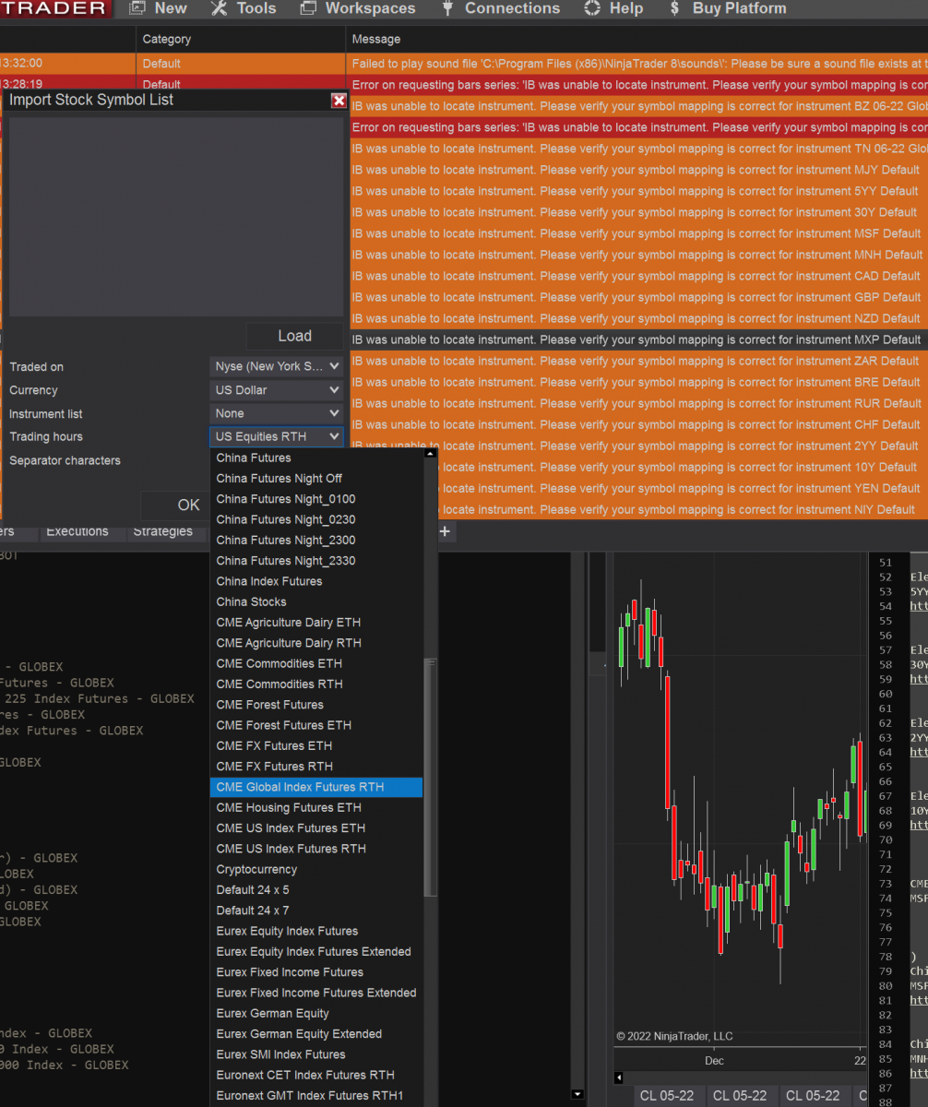Select CME US Index Futures ETH option

point(316,828)
